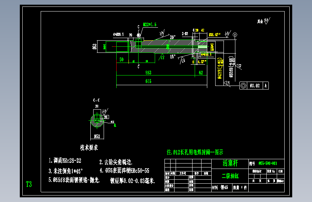Image resolution: width=312 pixels, height=202 pixels.
Task: Pick the note "4.Ø55表面淬硬HRc50-55"
Action: 125,171
